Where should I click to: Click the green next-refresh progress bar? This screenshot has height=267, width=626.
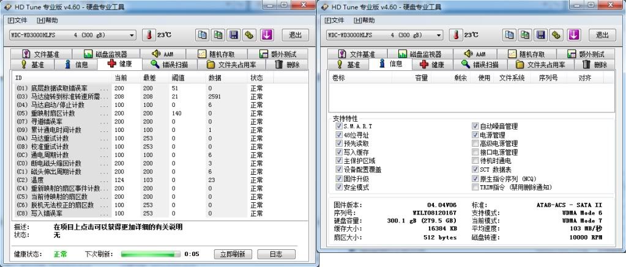(150, 254)
